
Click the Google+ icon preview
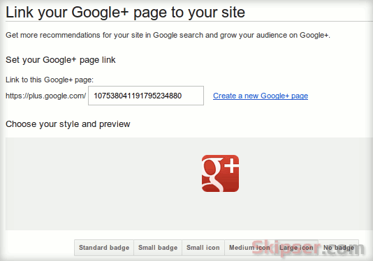[220, 173]
